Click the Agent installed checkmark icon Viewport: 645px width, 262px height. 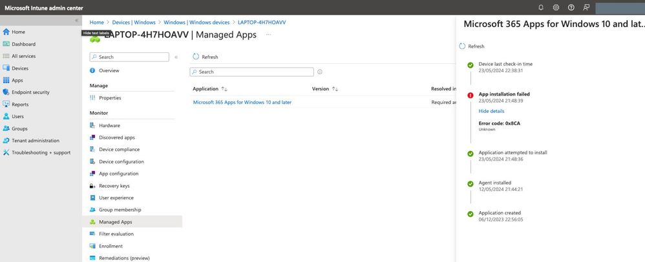pos(471,184)
